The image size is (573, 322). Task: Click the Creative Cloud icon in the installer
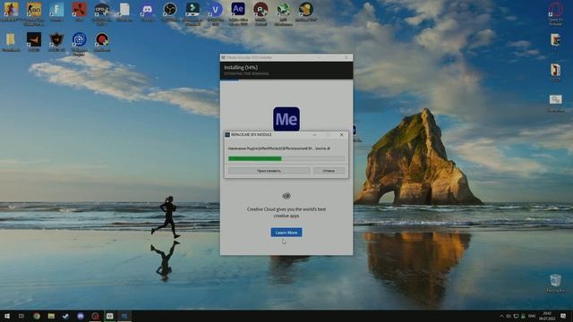point(286,196)
